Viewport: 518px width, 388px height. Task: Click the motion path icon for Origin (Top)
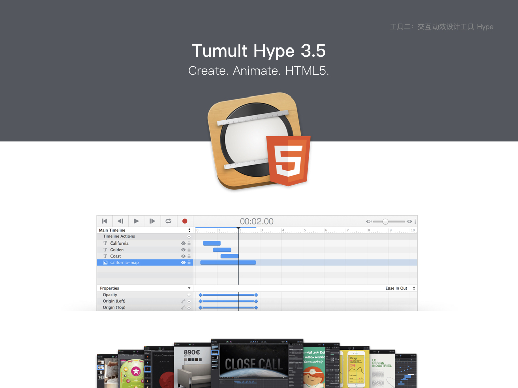click(x=183, y=308)
